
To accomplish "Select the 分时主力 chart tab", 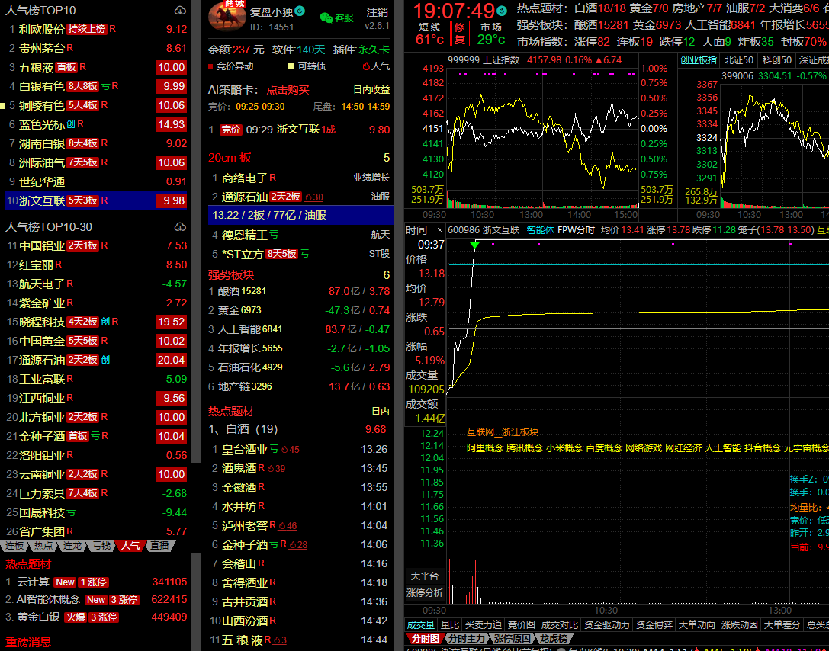I will click(x=466, y=639).
